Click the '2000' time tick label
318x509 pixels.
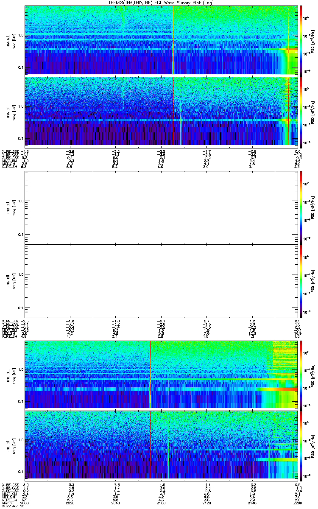25,503
